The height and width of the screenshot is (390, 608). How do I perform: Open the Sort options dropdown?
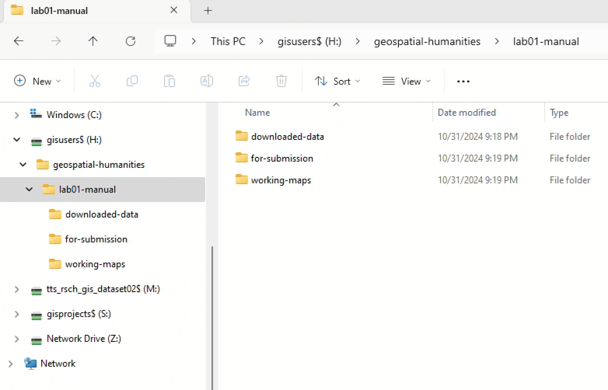(x=337, y=81)
